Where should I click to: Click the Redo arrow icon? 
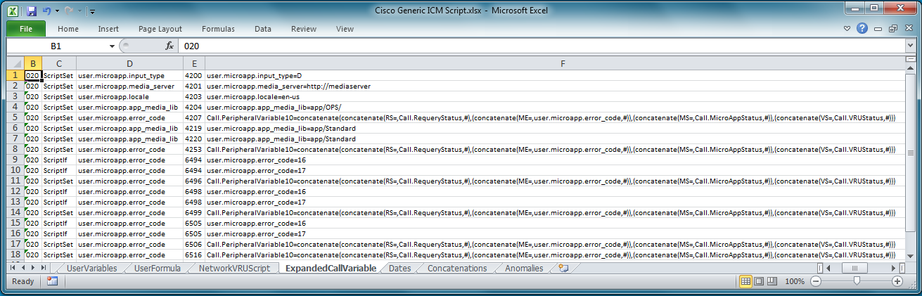(69, 11)
